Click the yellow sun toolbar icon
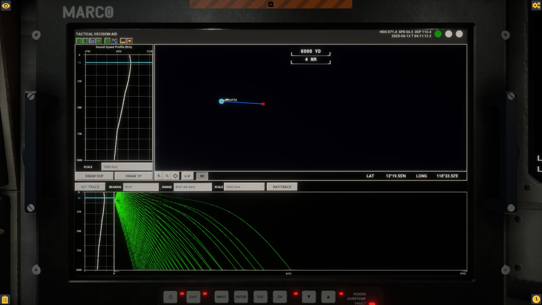This screenshot has width=542, height=305. (130, 41)
